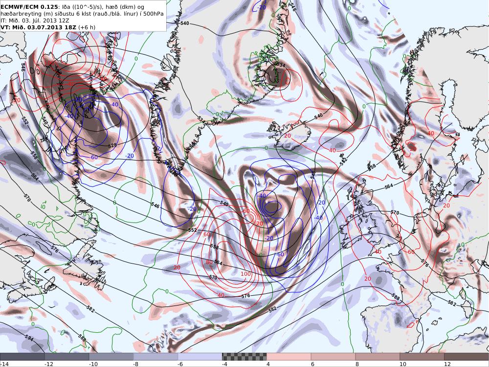Viewport: 489px width, 367px height.
Task: Click the blue "-60" label south of the Atlantic low
Action: [x=279, y=254]
